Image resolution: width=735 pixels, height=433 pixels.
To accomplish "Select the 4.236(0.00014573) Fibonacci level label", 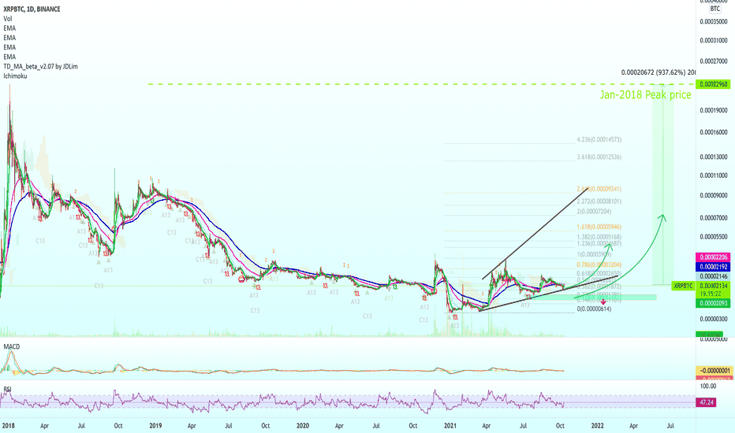I will [x=599, y=139].
